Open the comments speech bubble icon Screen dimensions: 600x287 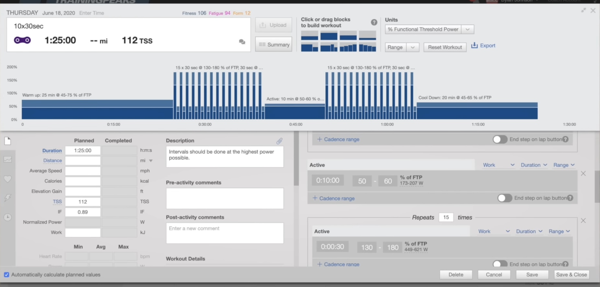tap(242, 42)
